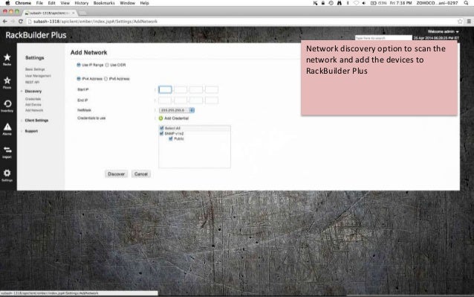Screen dimensions: 474x297
Task: Select the Use CIDR radio button
Action: coord(107,65)
